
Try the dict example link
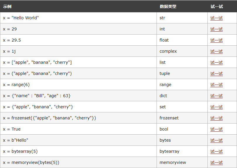[216, 96]
